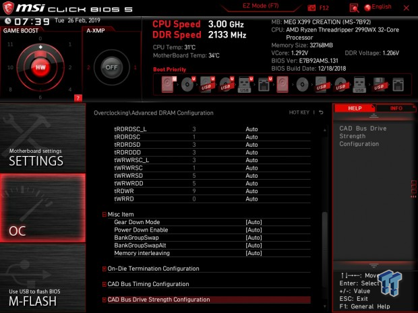Viewport: 418px width, 313px height.
Task: Click the scrollbar down arrow
Action: coord(324,307)
